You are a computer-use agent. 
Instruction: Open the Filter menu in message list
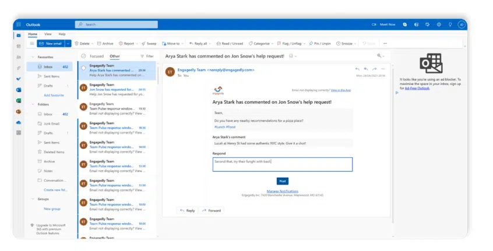pyautogui.click(x=147, y=56)
